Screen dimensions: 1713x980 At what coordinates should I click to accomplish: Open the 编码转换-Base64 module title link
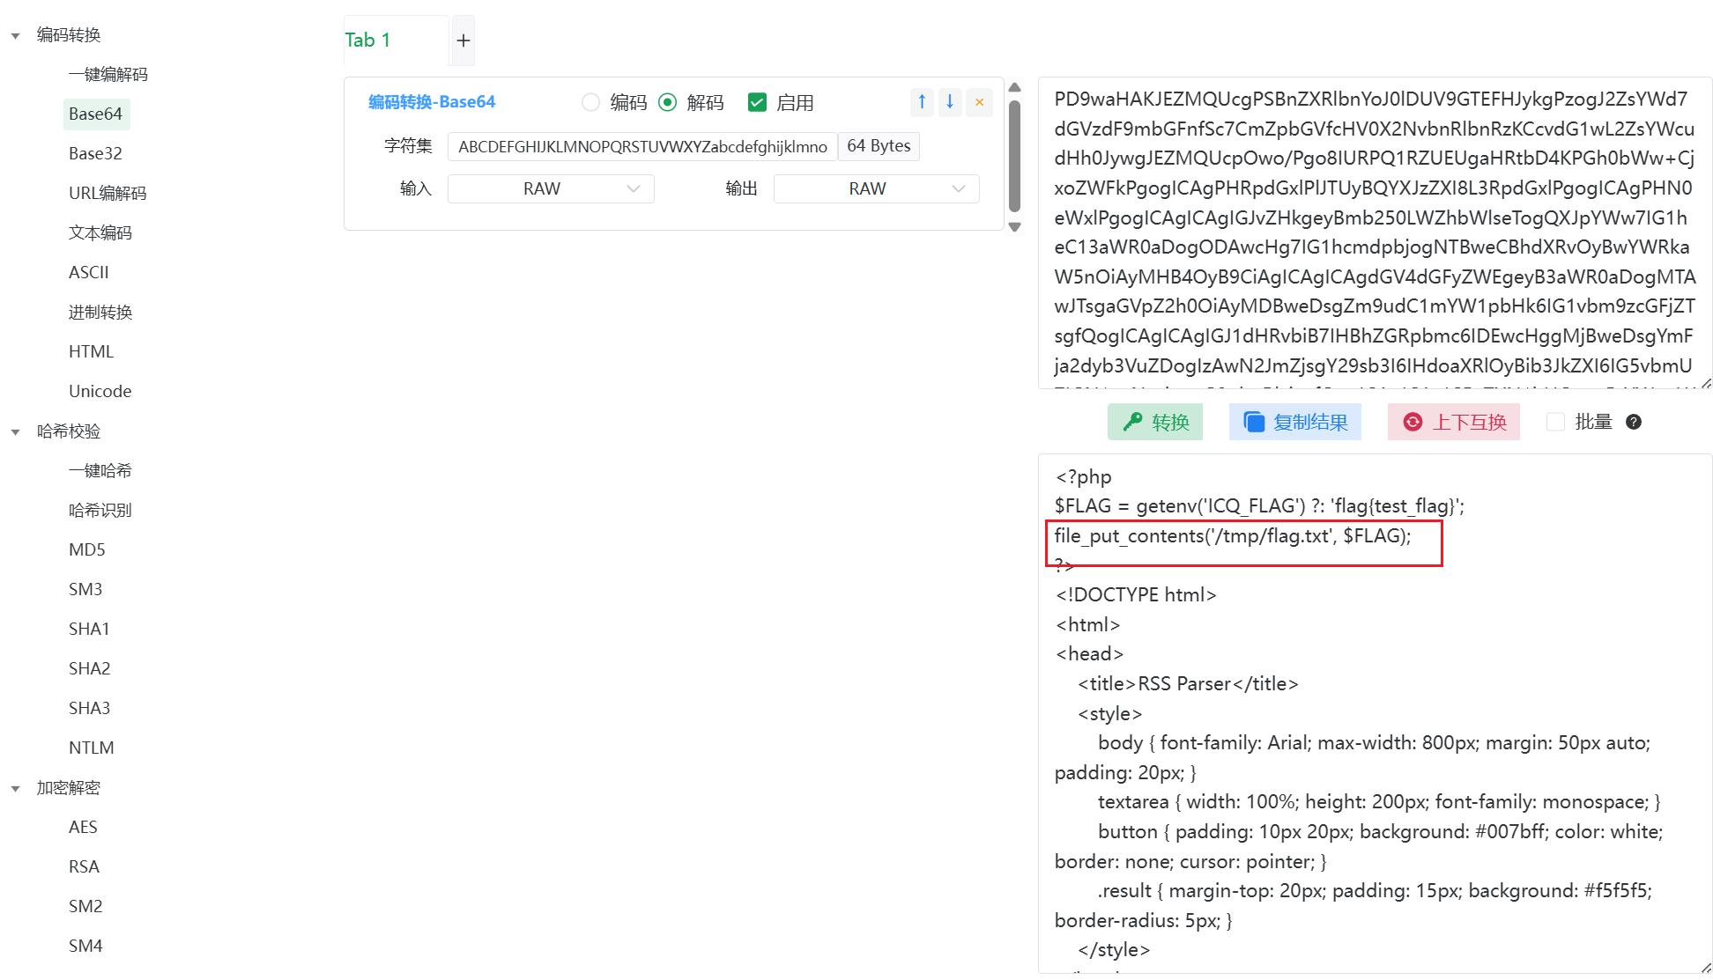coord(432,102)
